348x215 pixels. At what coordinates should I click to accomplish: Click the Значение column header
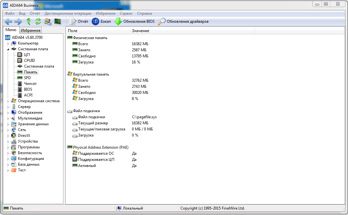192,31
